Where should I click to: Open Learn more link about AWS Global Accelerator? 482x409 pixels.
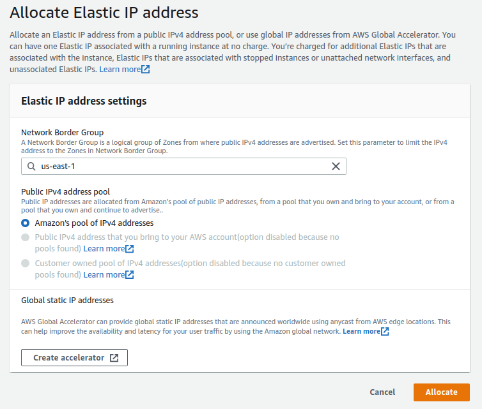pyautogui.click(x=361, y=332)
